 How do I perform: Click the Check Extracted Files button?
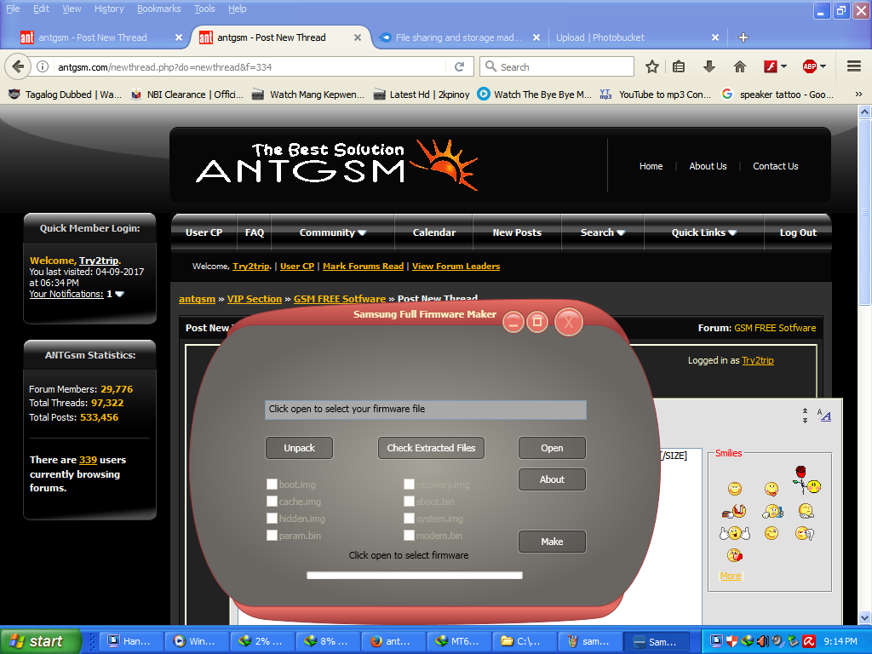(x=431, y=448)
